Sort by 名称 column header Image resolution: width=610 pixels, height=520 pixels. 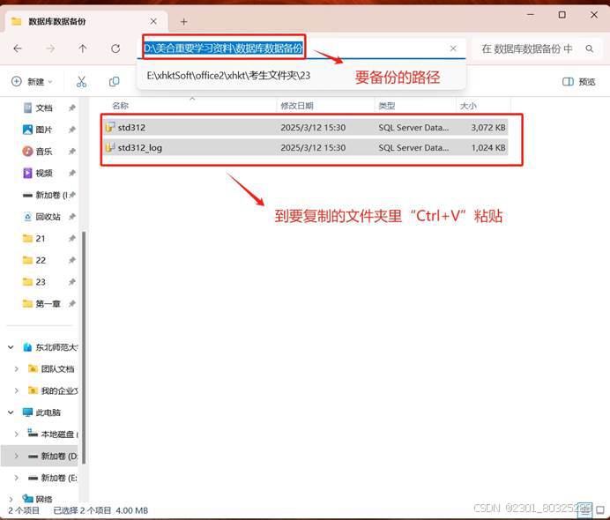click(x=120, y=106)
